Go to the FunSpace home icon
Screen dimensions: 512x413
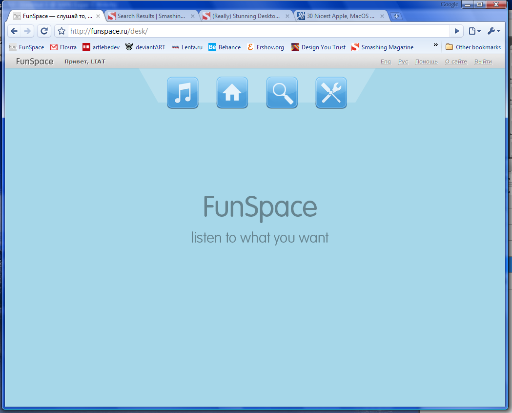coord(232,93)
